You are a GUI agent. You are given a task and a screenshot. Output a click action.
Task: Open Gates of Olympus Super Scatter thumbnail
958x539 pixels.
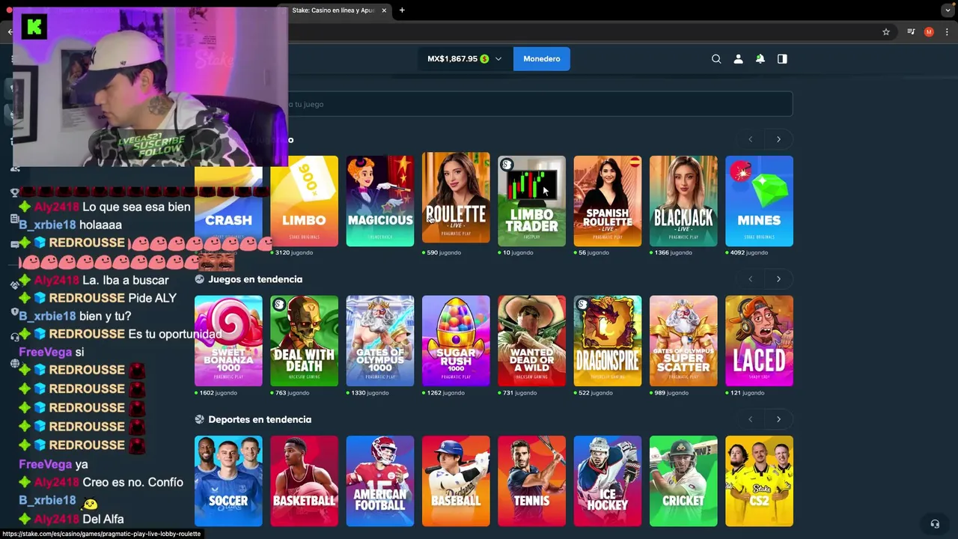683,341
